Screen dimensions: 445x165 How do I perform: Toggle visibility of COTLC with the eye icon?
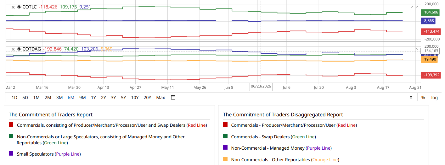(19, 7)
